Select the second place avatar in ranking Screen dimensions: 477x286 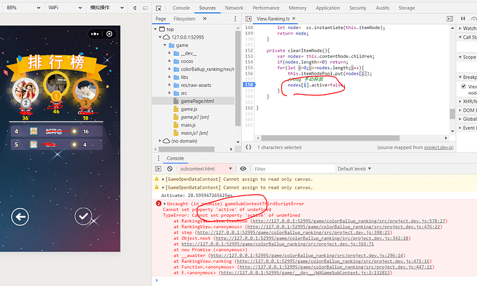[x=26, y=90]
